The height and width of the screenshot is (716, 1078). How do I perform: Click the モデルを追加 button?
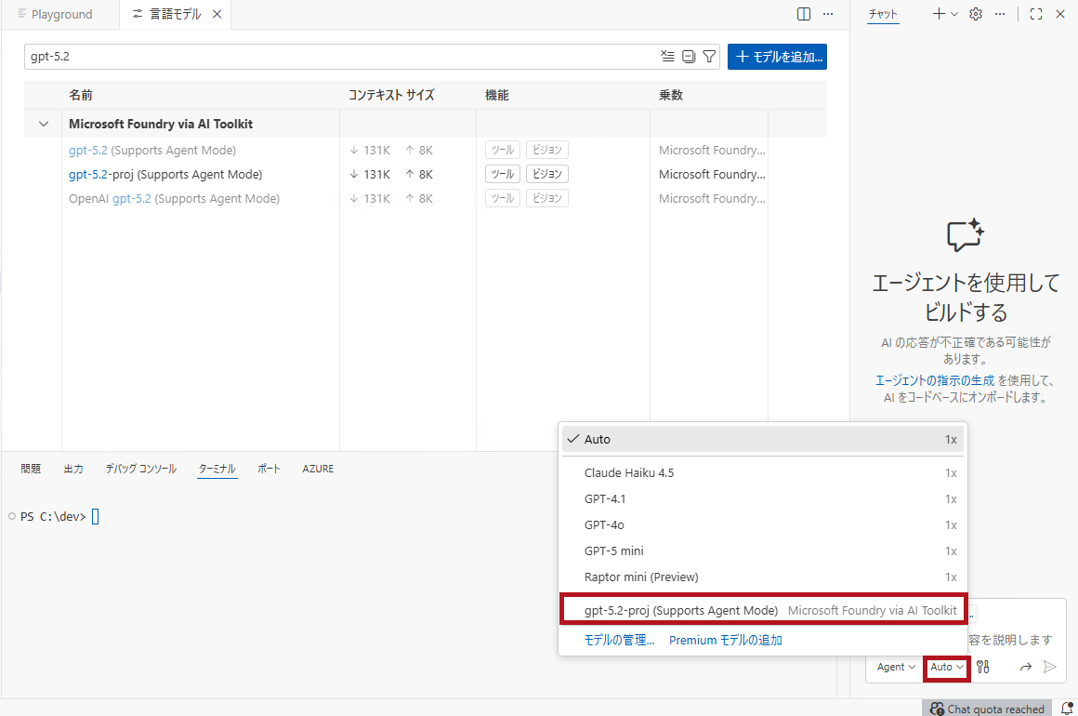click(777, 57)
